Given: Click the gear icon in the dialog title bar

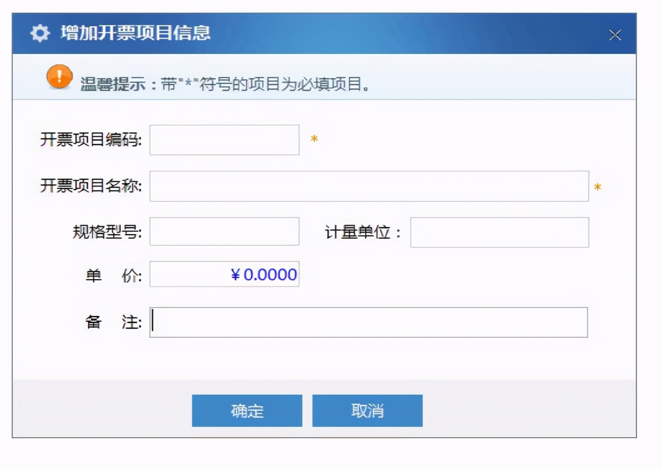Looking at the screenshot, I should [40, 33].
